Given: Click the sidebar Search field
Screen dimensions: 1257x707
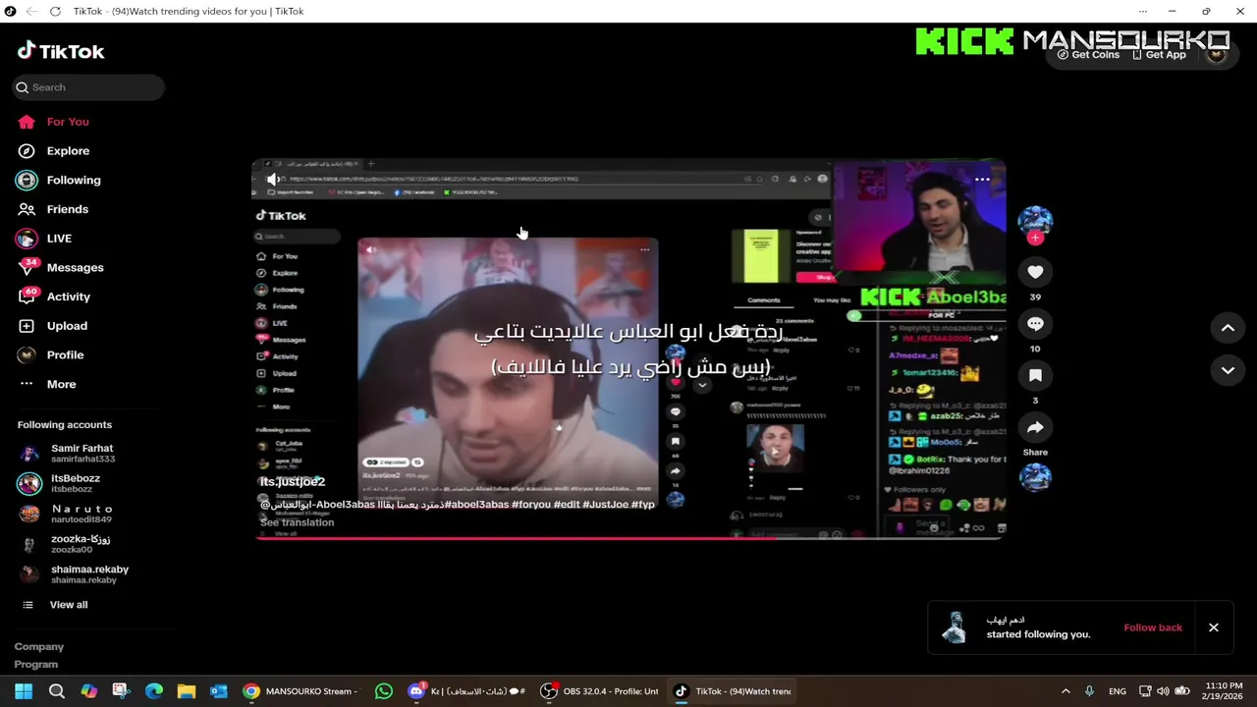Looking at the screenshot, I should (88, 87).
